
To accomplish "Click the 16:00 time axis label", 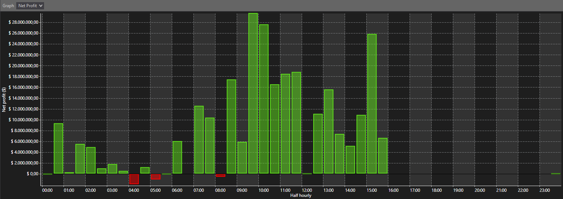I will [393, 190].
